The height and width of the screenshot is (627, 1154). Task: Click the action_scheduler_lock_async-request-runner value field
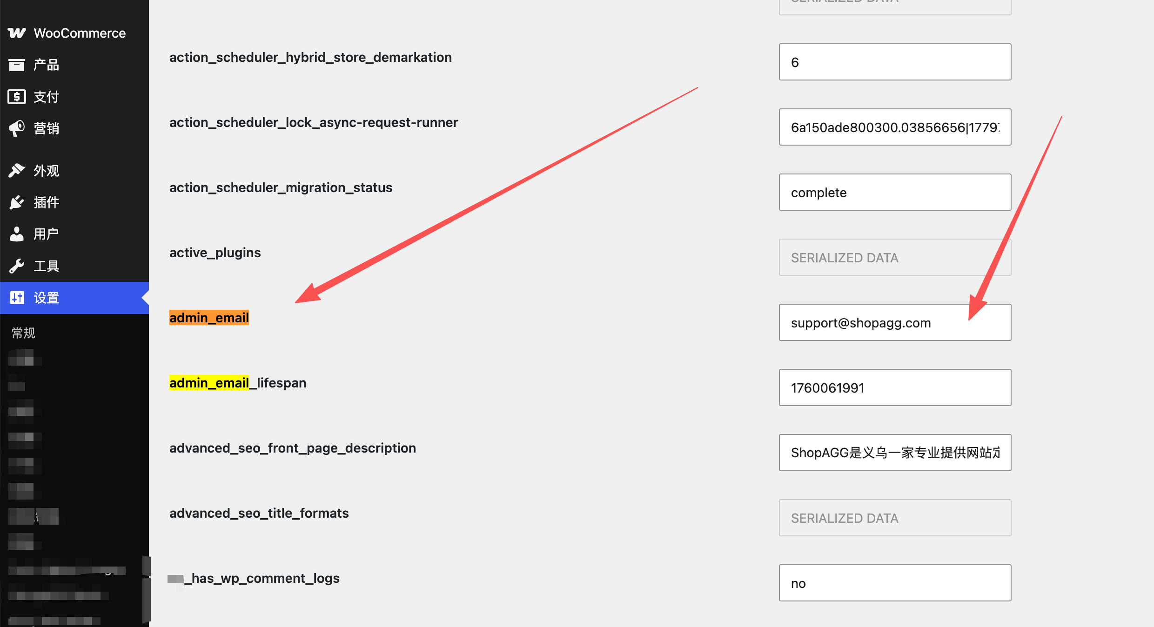click(895, 127)
